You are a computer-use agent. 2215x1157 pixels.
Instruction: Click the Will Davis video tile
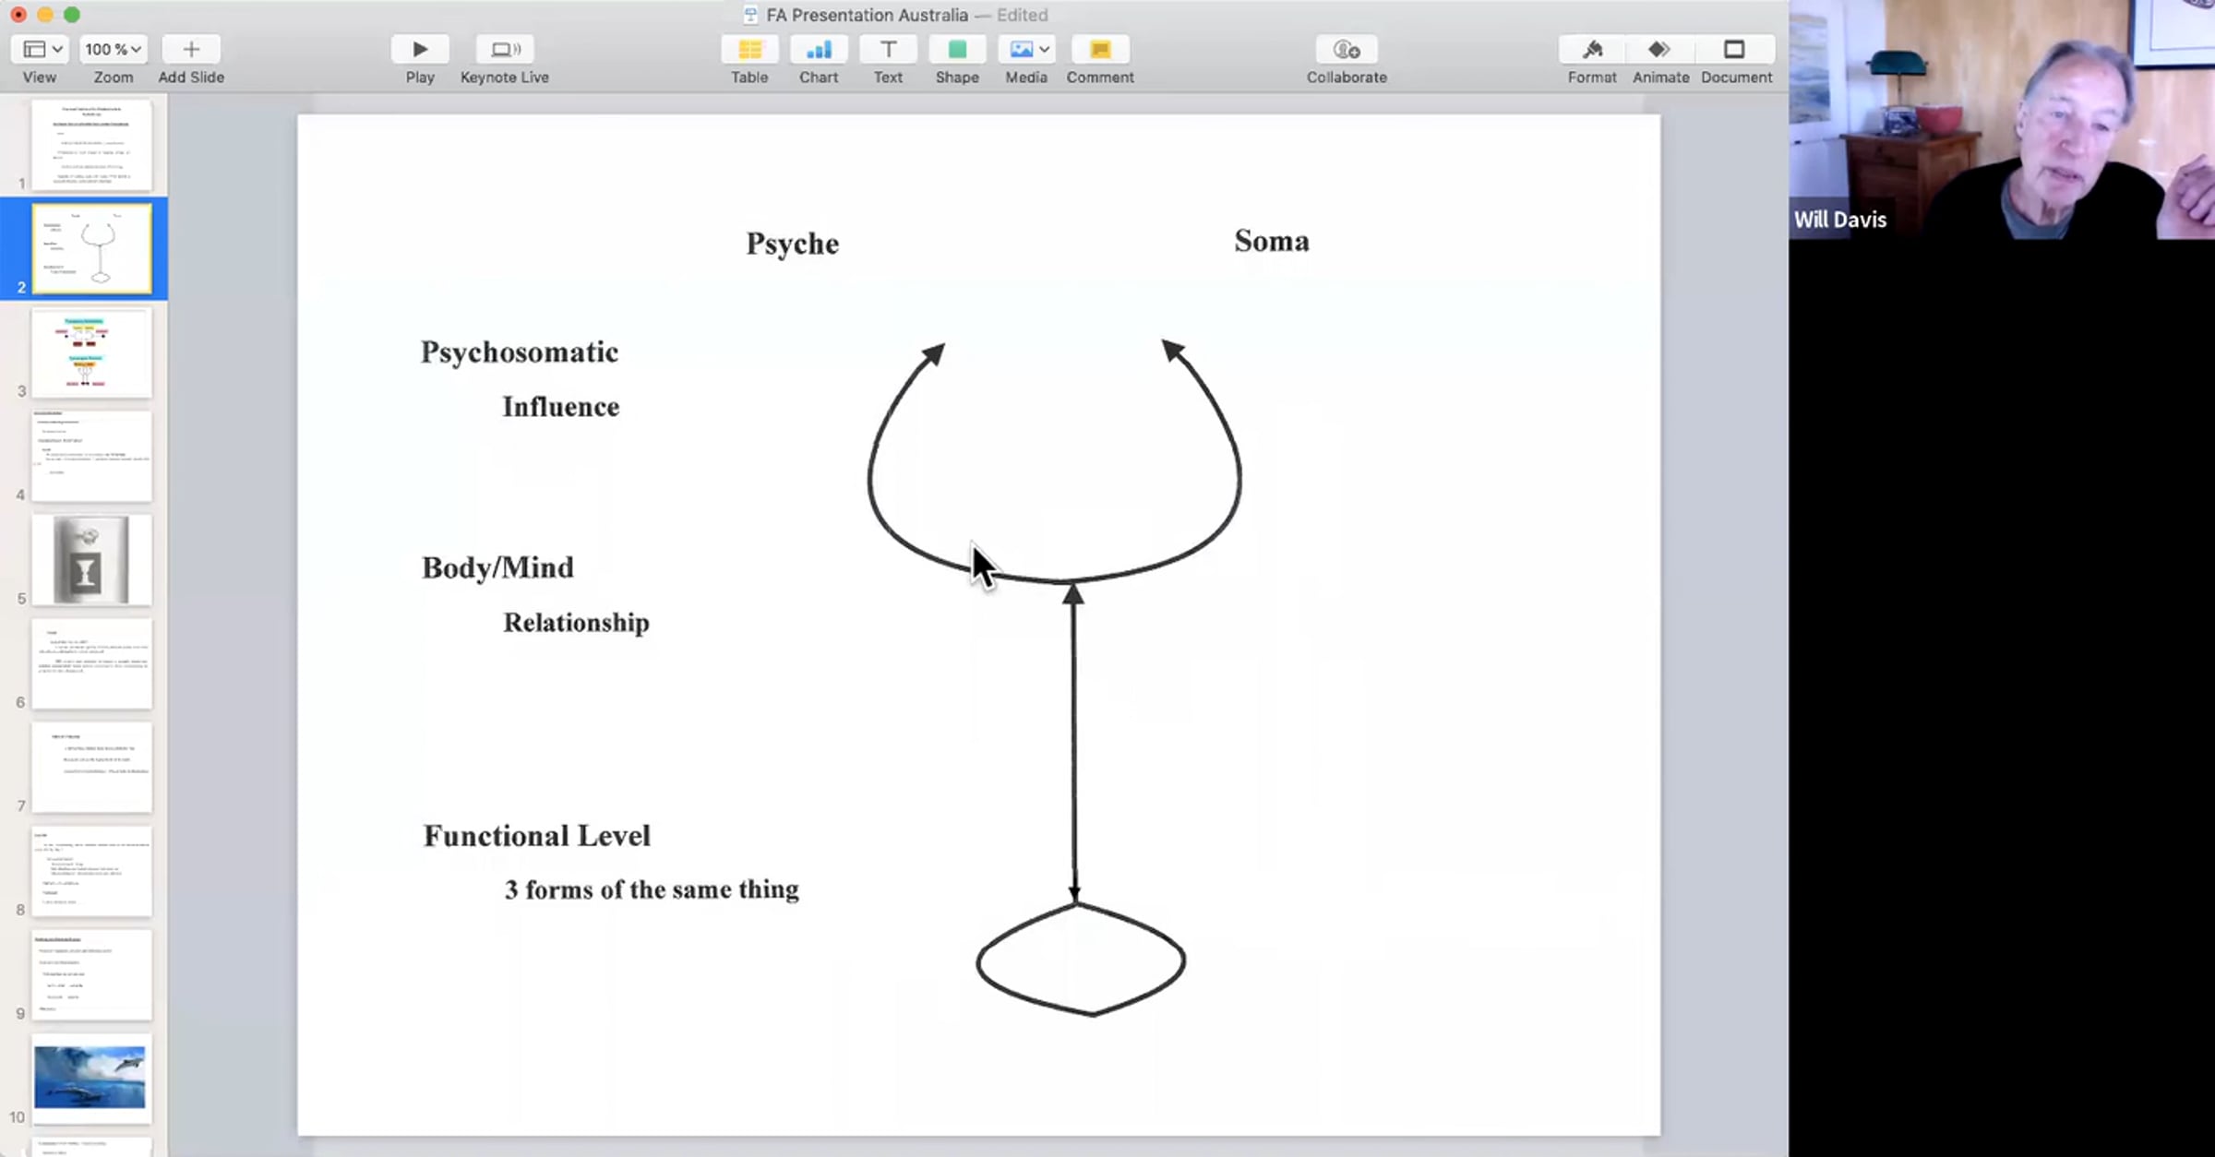(2002, 120)
